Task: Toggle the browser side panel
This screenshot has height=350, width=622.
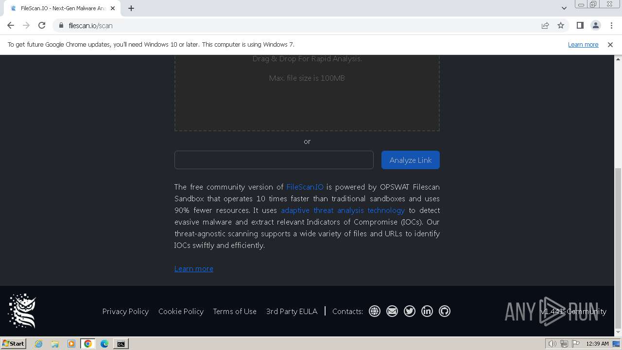Action: [x=580, y=25]
